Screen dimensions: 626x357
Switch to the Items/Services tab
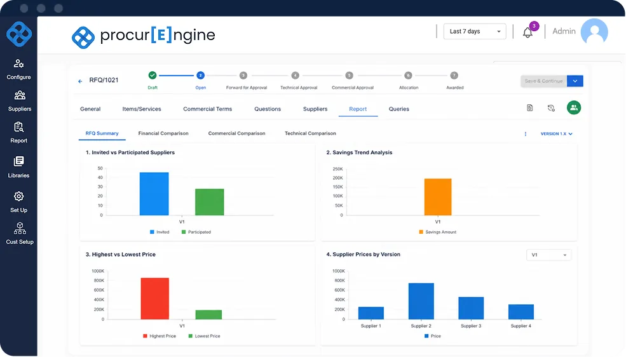coord(142,109)
